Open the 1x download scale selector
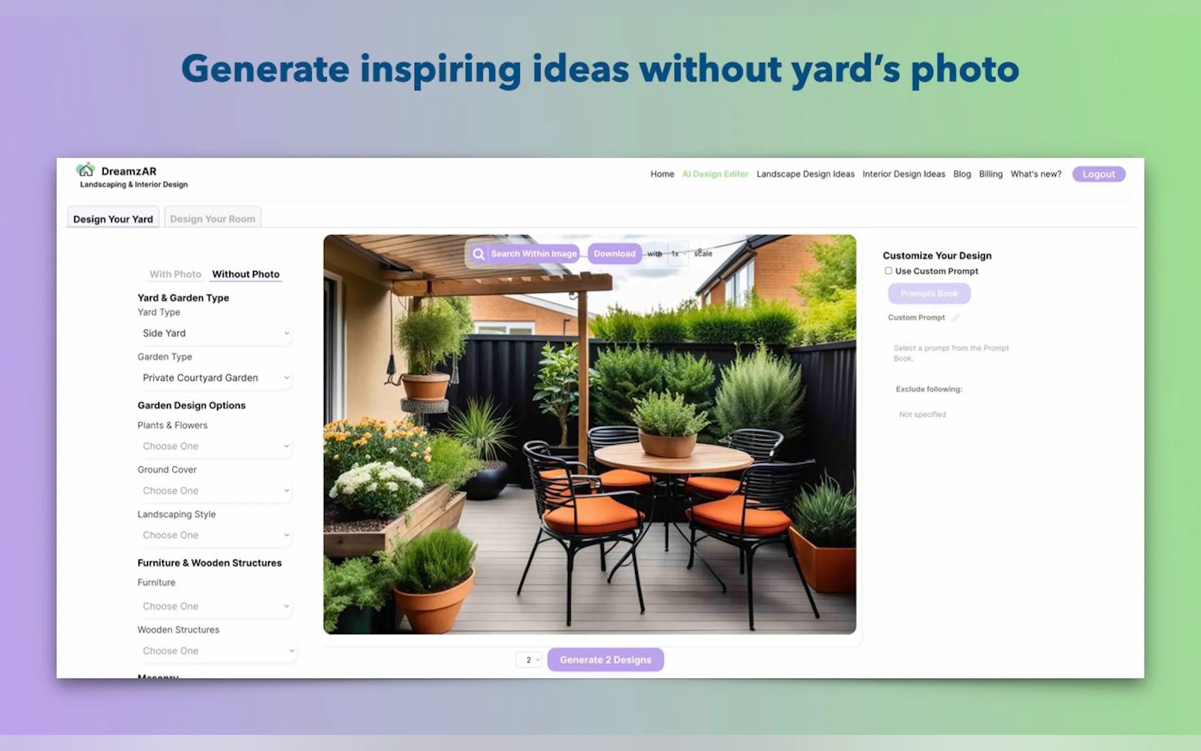This screenshot has width=1201, height=751. (x=678, y=254)
